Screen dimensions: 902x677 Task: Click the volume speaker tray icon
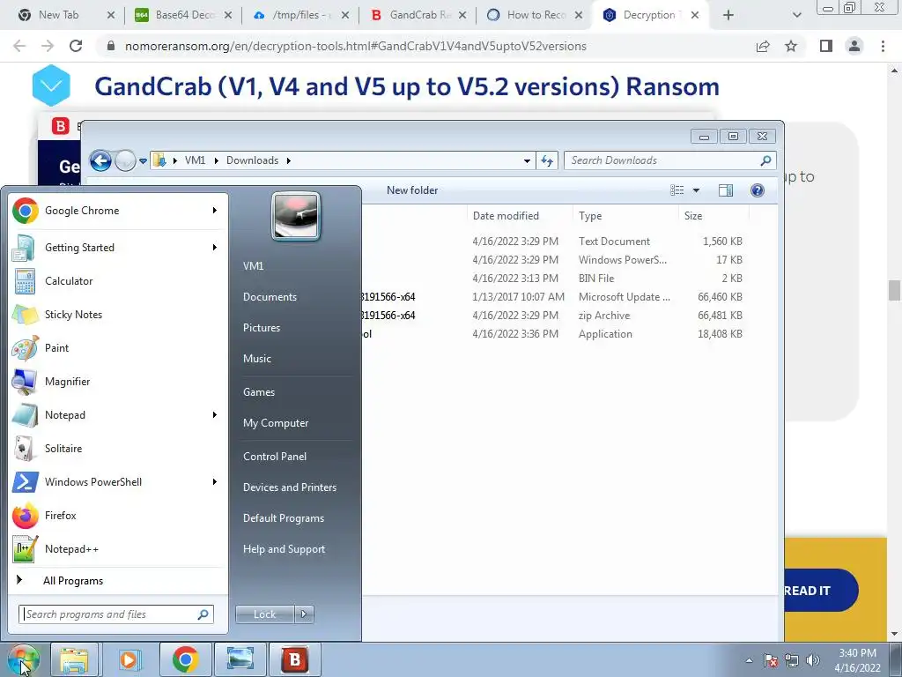coord(813,660)
